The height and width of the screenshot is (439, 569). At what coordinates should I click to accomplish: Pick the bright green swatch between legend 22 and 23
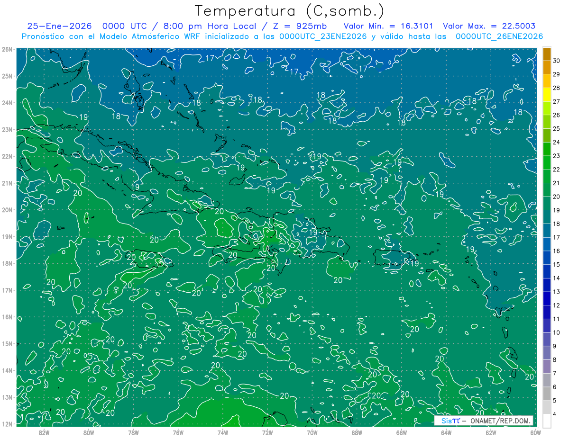(x=547, y=162)
